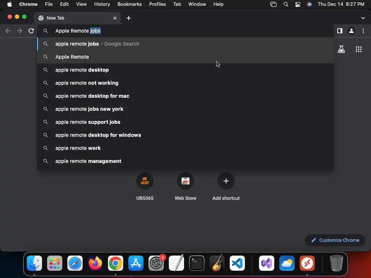
Task: Open Siri from the menu bar
Action: coord(309,4)
